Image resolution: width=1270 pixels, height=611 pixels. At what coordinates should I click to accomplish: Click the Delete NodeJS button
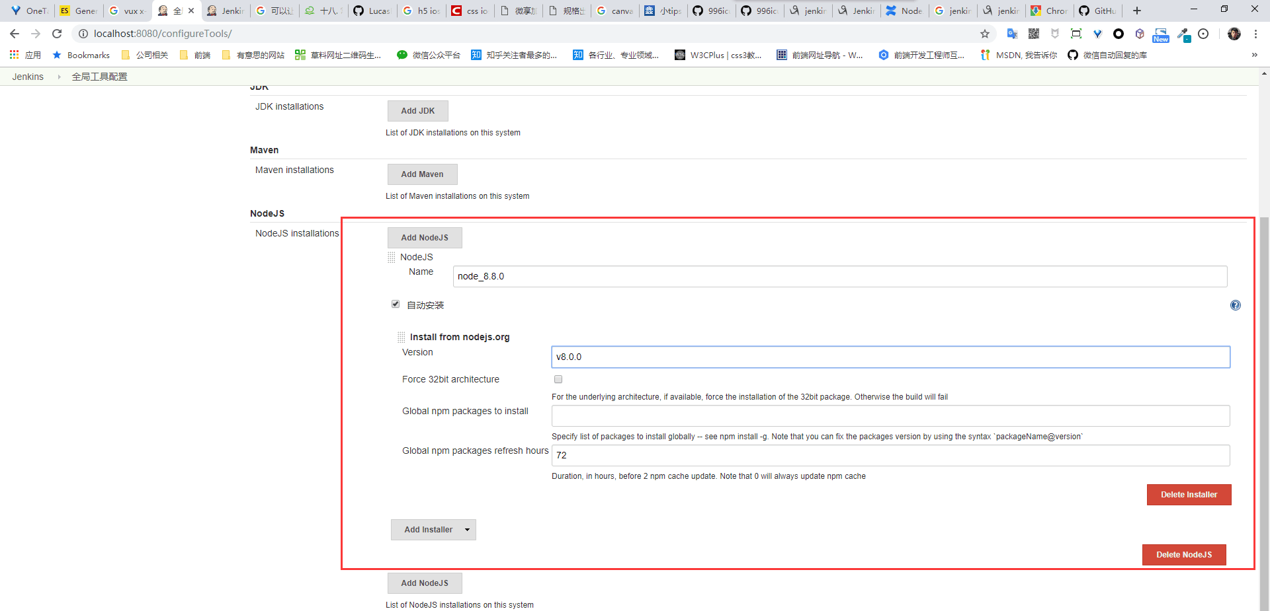(1184, 555)
